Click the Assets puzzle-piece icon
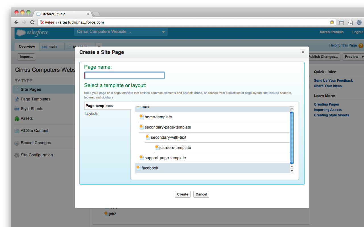Screen dimensions: 364x227 (17, 119)
